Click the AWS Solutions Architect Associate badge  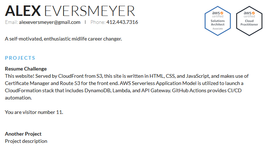[218, 21]
